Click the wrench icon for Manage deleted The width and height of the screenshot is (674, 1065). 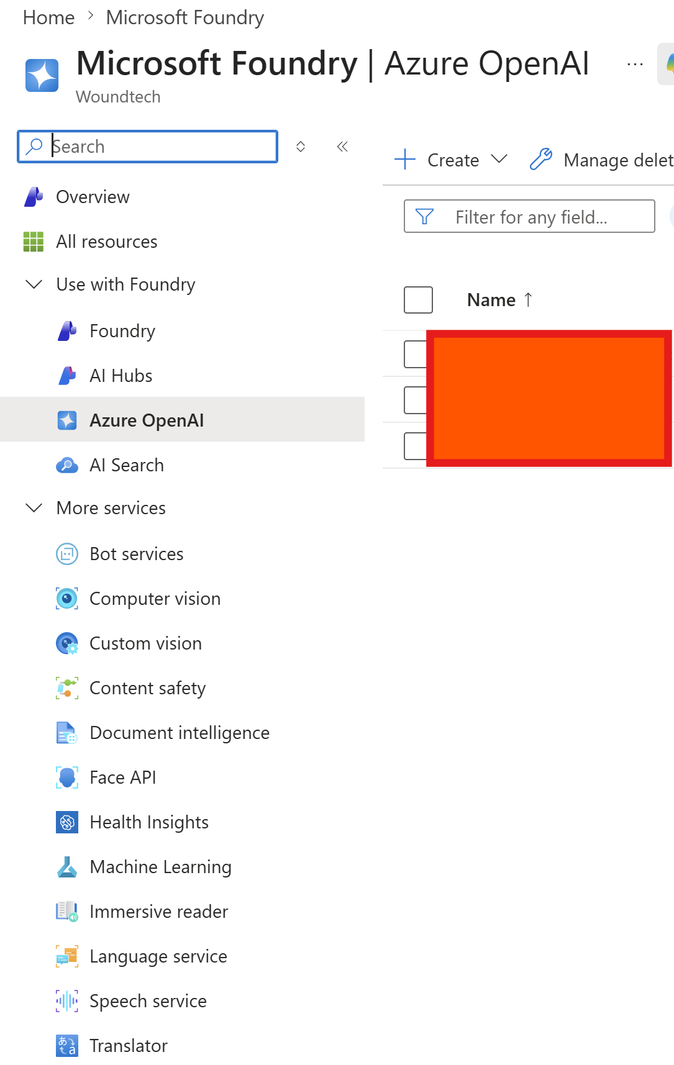tap(541, 160)
